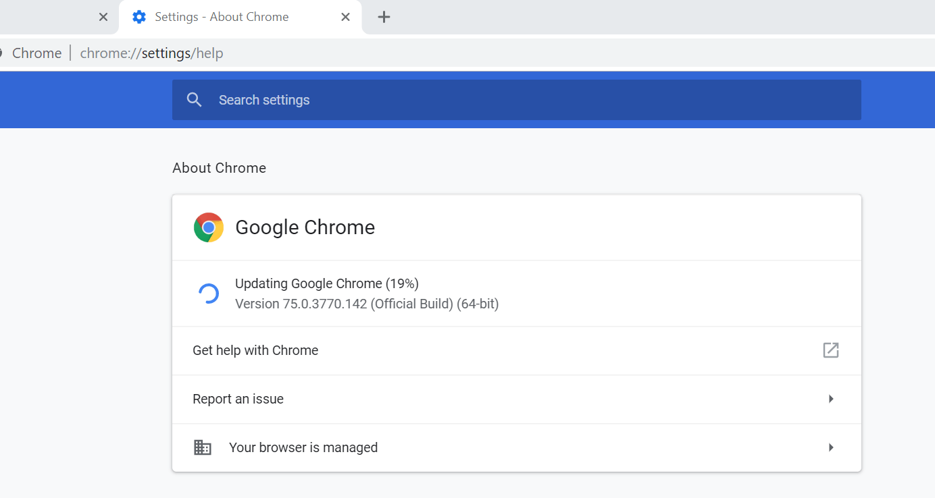Viewport: 935px width, 498px height.
Task: Select the Settings - About Chrome tab
Action: (x=241, y=17)
